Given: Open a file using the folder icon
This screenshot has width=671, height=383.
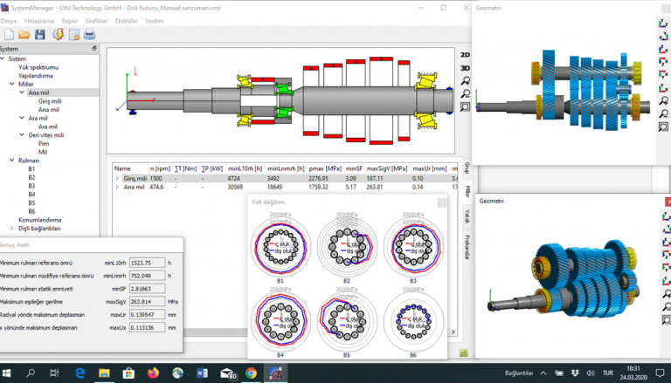Looking at the screenshot, I should coord(24,35).
